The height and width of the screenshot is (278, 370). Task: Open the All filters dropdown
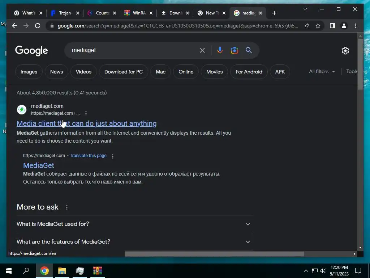[x=322, y=72]
